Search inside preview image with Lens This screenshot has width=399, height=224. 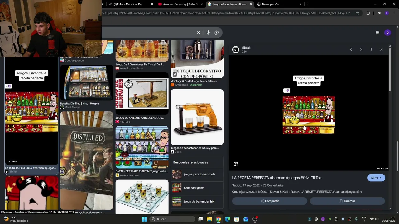click(236, 164)
